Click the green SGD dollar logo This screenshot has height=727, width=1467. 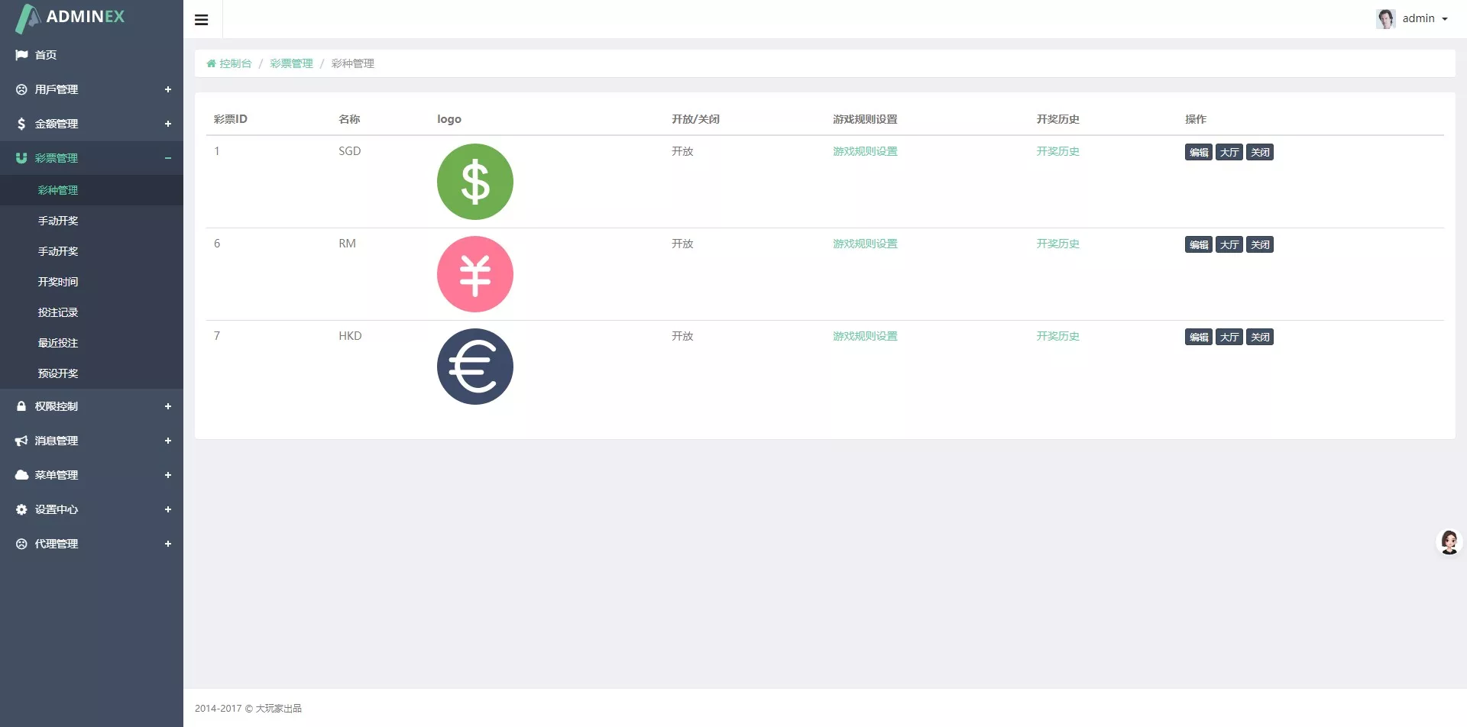[474, 182]
